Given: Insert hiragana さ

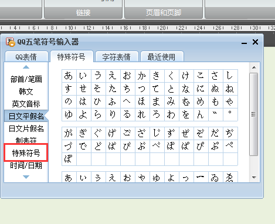Looking at the screenshot, I should tap(216, 76).
